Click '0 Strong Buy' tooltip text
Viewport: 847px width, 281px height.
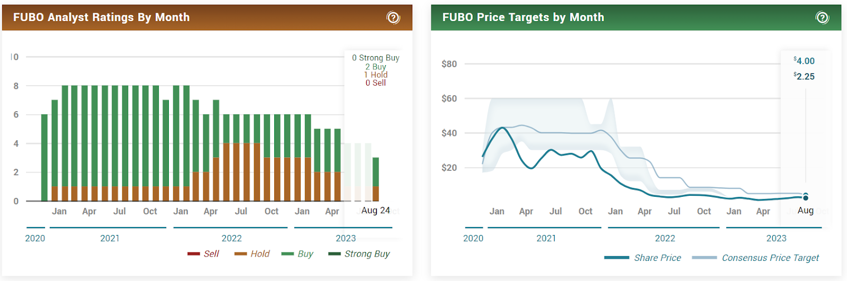[376, 58]
